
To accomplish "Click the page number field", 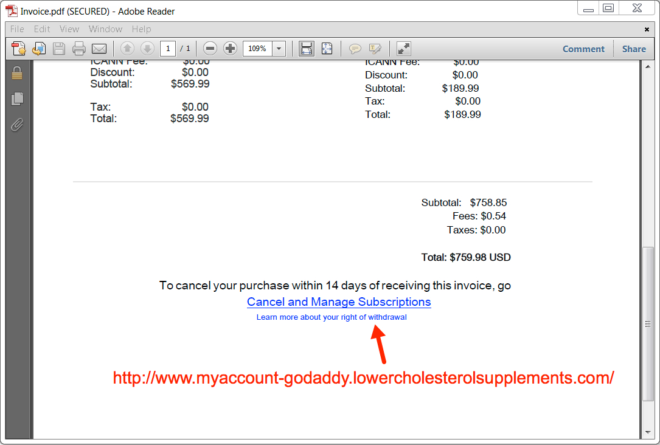I will click(x=167, y=49).
